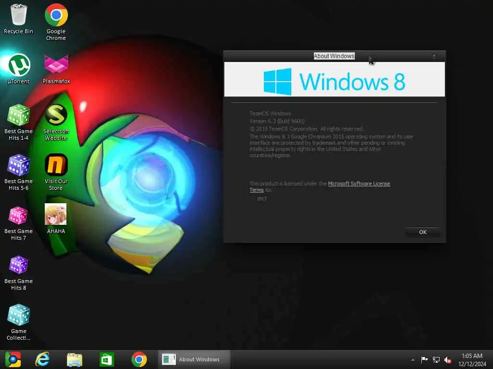Open the clock showing 1:05 AM
Viewport: 493px width, 369px height.
(472, 360)
